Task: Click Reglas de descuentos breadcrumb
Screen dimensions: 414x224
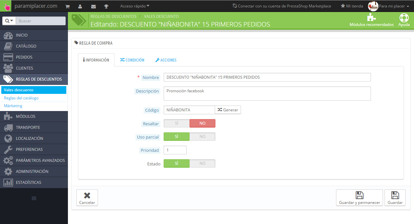Action: [x=114, y=16]
